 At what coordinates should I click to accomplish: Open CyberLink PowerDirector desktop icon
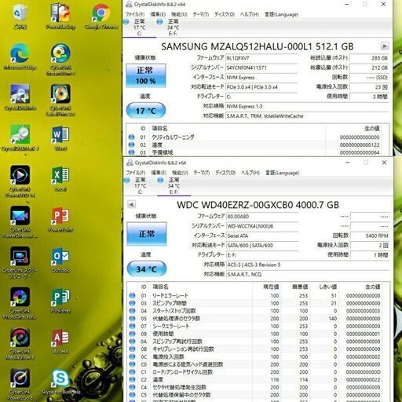tap(20, 221)
